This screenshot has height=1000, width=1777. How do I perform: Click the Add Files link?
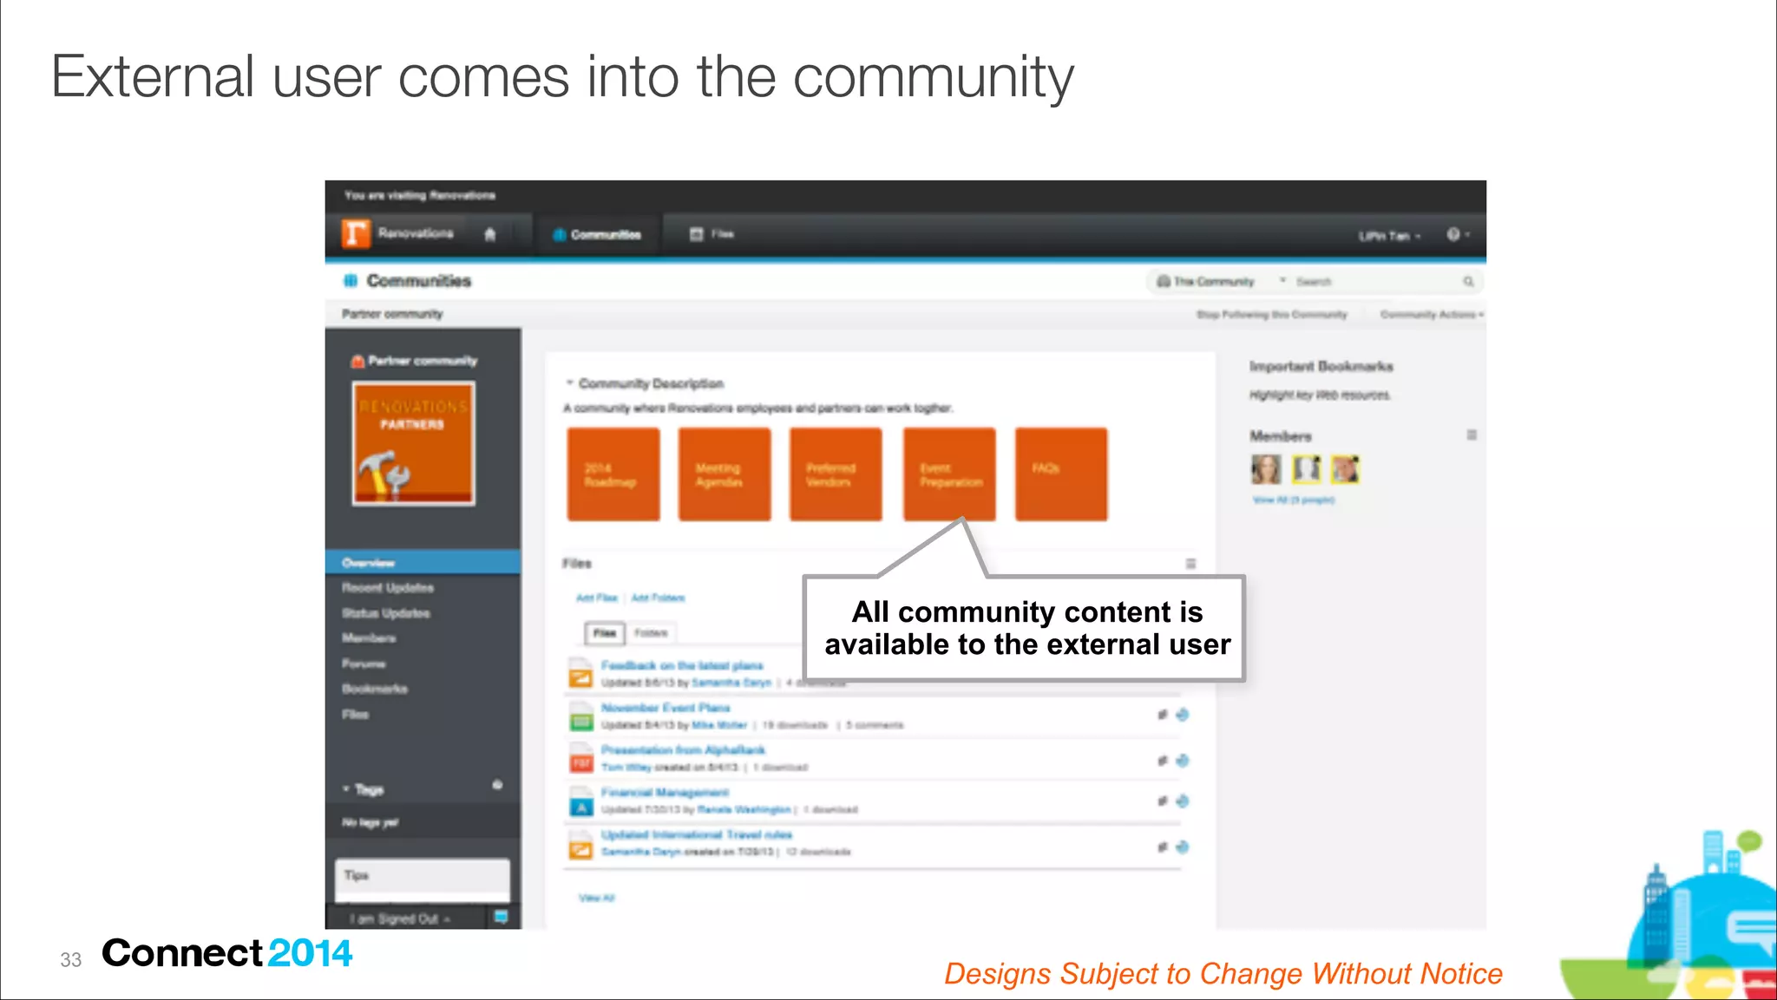click(597, 598)
